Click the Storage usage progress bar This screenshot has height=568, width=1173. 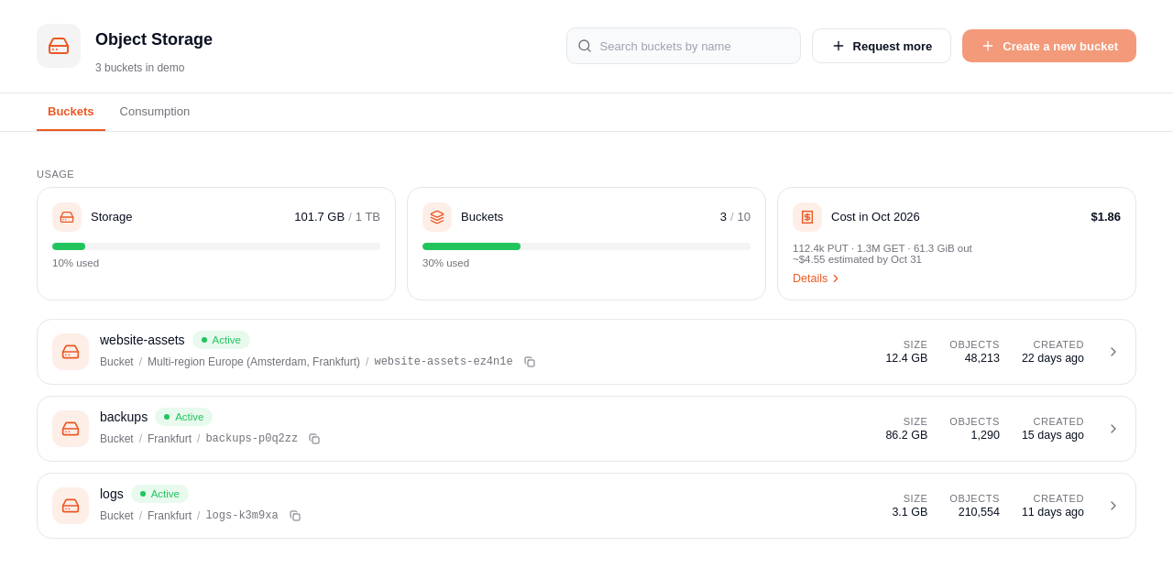point(216,246)
